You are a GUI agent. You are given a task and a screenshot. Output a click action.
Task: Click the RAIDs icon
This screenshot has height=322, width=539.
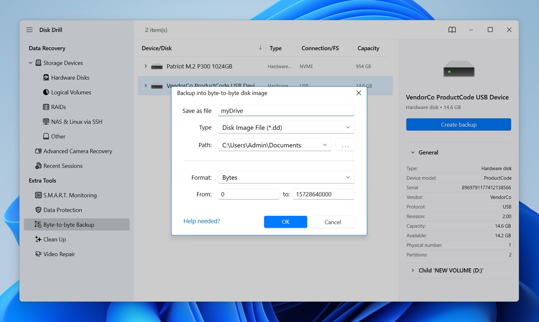46,107
